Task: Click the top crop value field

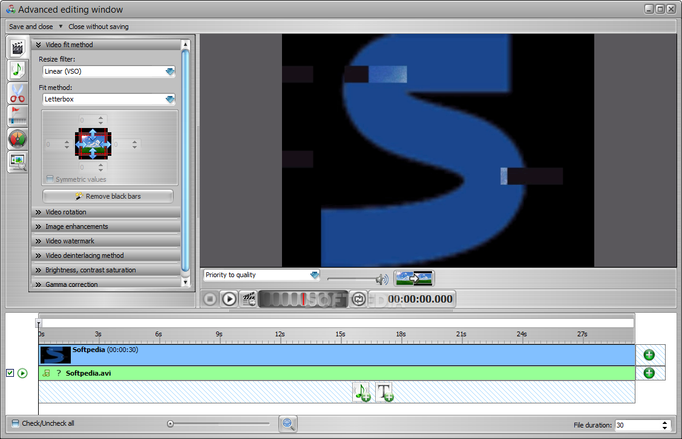Action: click(87, 120)
